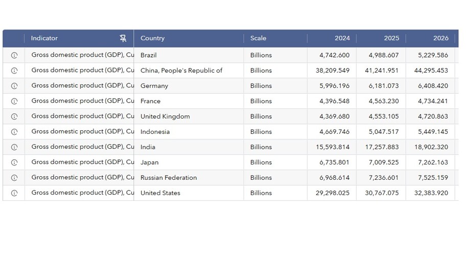Click the 2026 column header
The height and width of the screenshot is (262, 466).
click(440, 38)
